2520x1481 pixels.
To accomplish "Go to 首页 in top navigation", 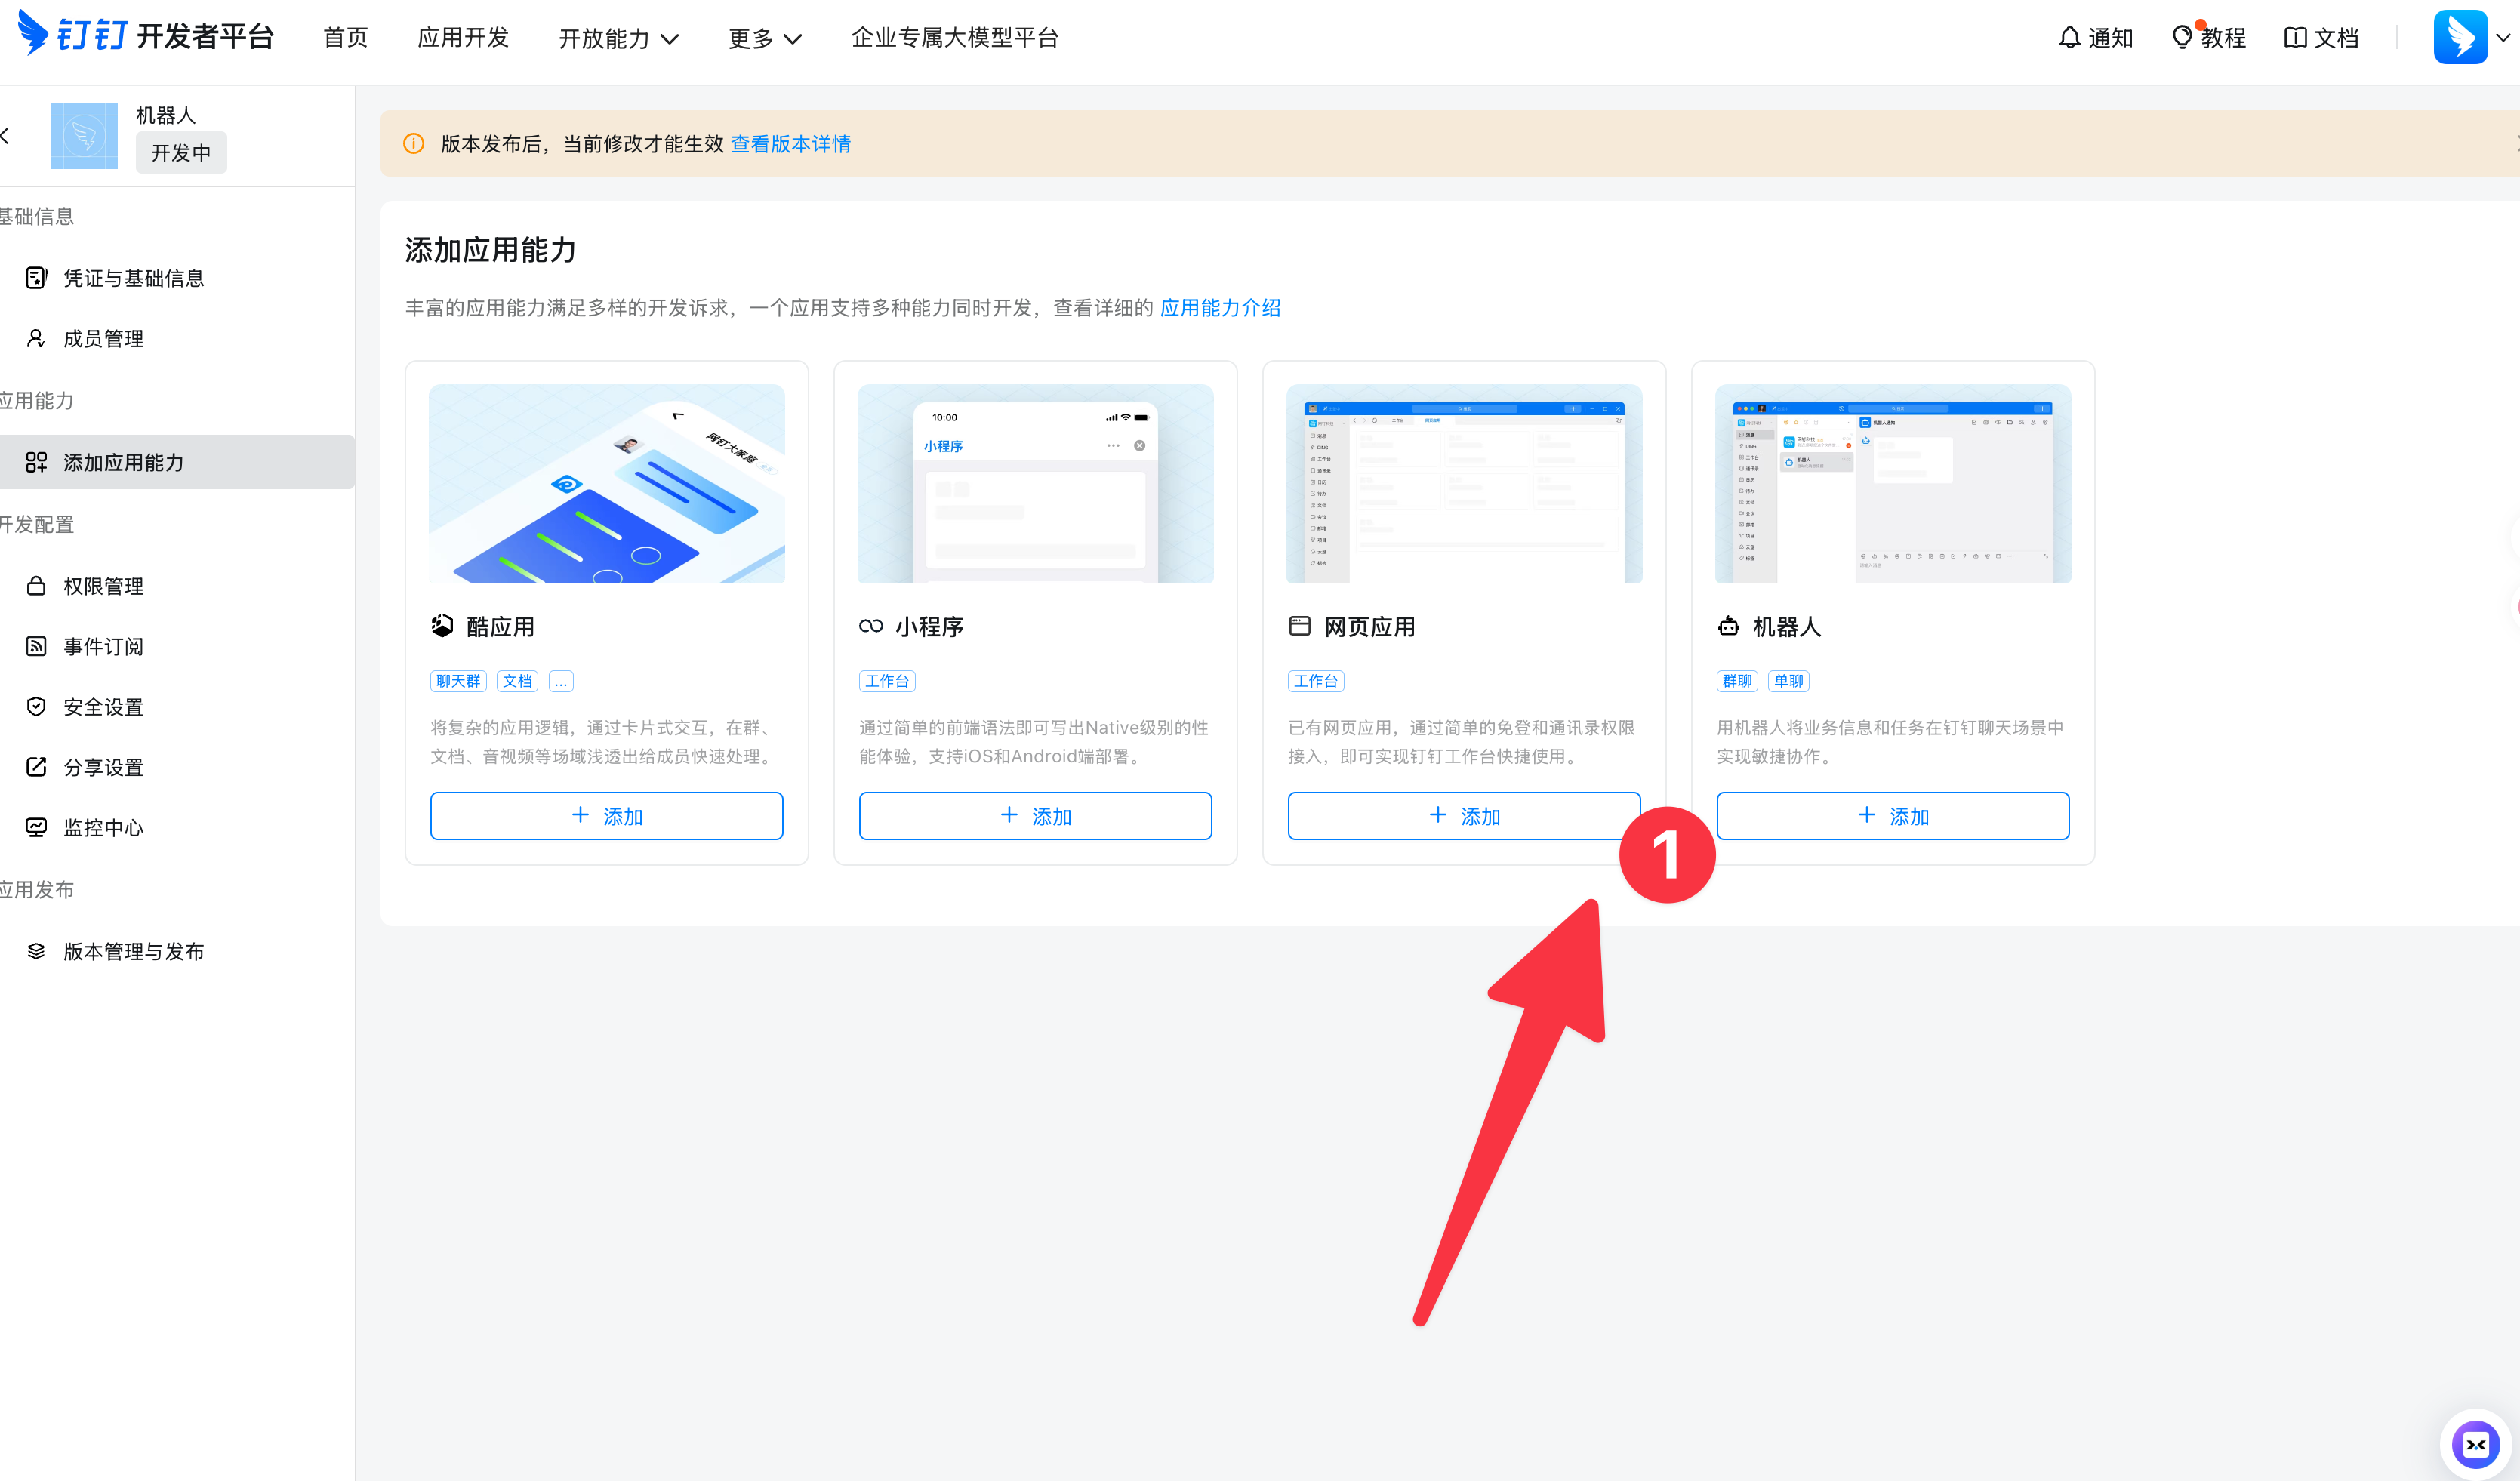I will [345, 38].
